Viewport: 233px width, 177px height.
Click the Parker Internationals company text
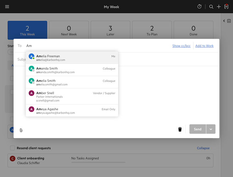(49, 97)
